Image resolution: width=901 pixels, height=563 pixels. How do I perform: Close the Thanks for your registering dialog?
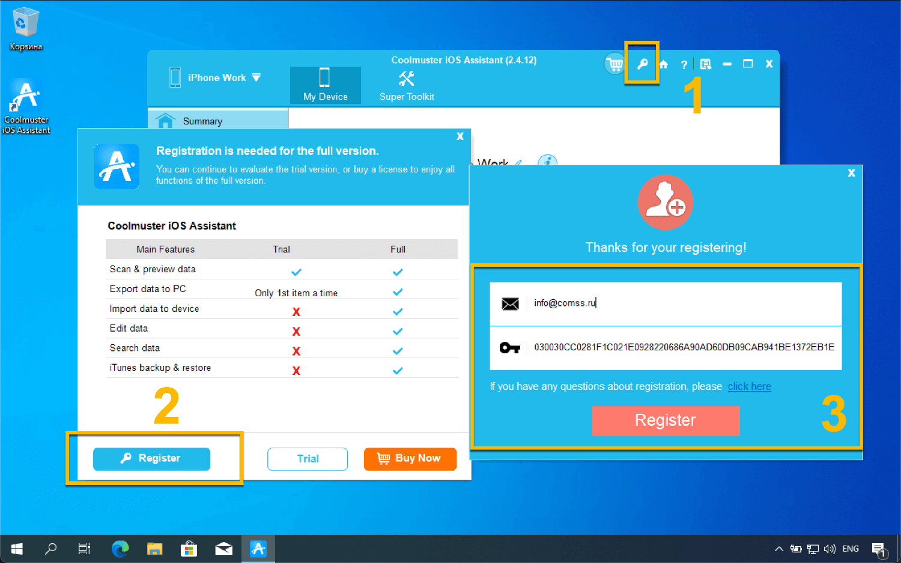coord(851,173)
